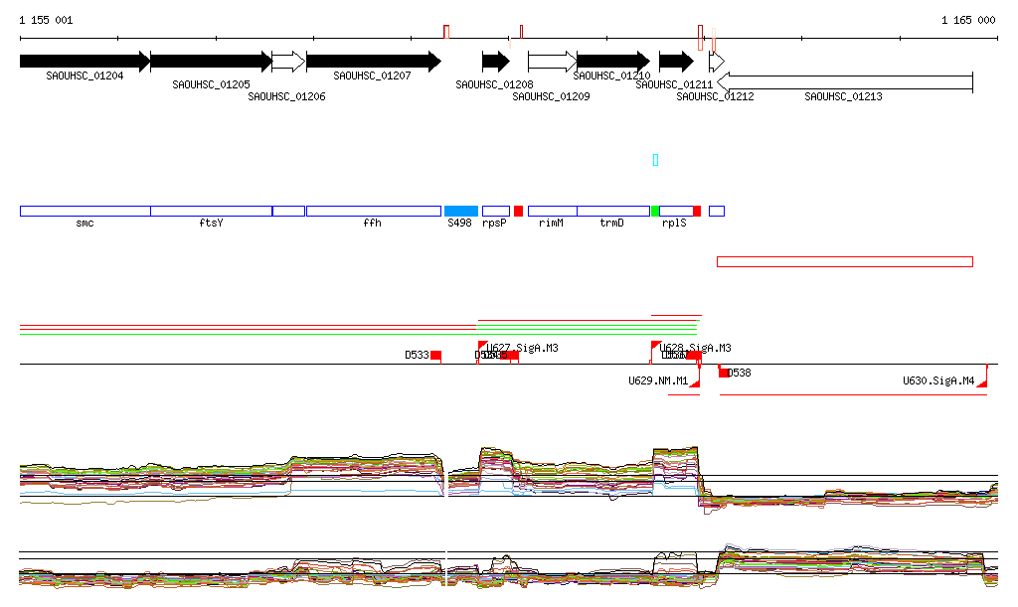Click the rimM segment box
This screenshot has width=1018, height=607.
pyautogui.click(x=553, y=211)
